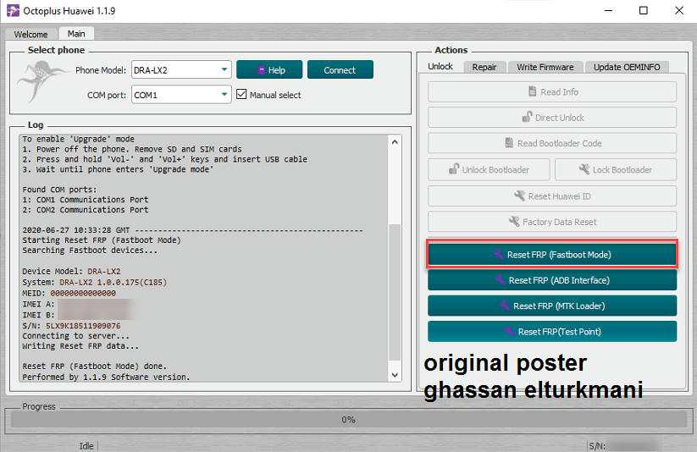The height and width of the screenshot is (452, 697).
Task: Click log line 'MEID: 00000000000000'
Action: (x=69, y=294)
